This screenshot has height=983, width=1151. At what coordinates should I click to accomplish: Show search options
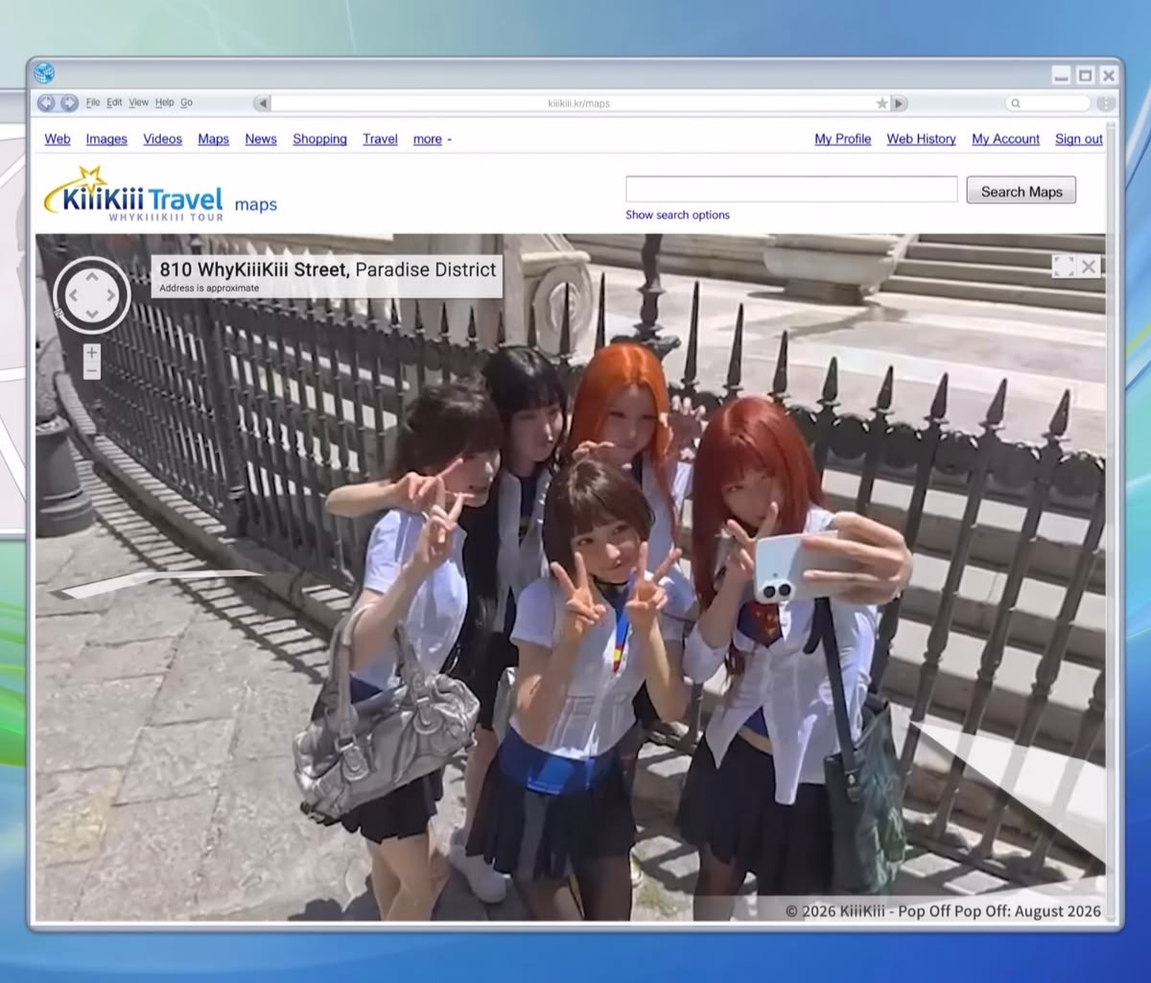pos(677,215)
